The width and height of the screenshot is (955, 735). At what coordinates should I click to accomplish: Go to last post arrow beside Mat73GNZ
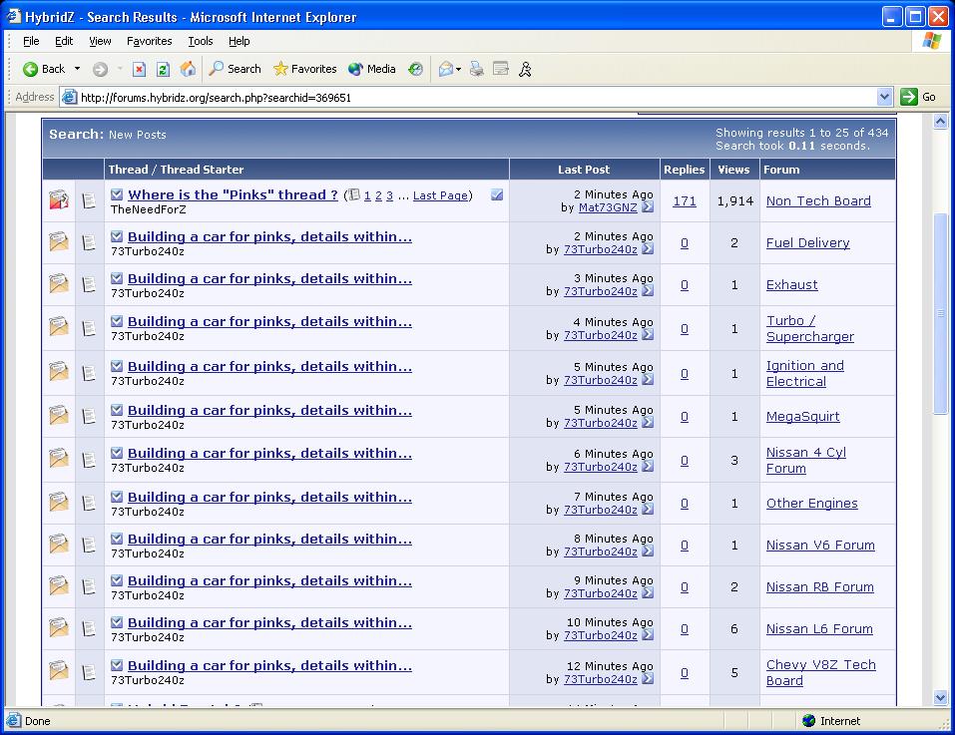pos(648,208)
